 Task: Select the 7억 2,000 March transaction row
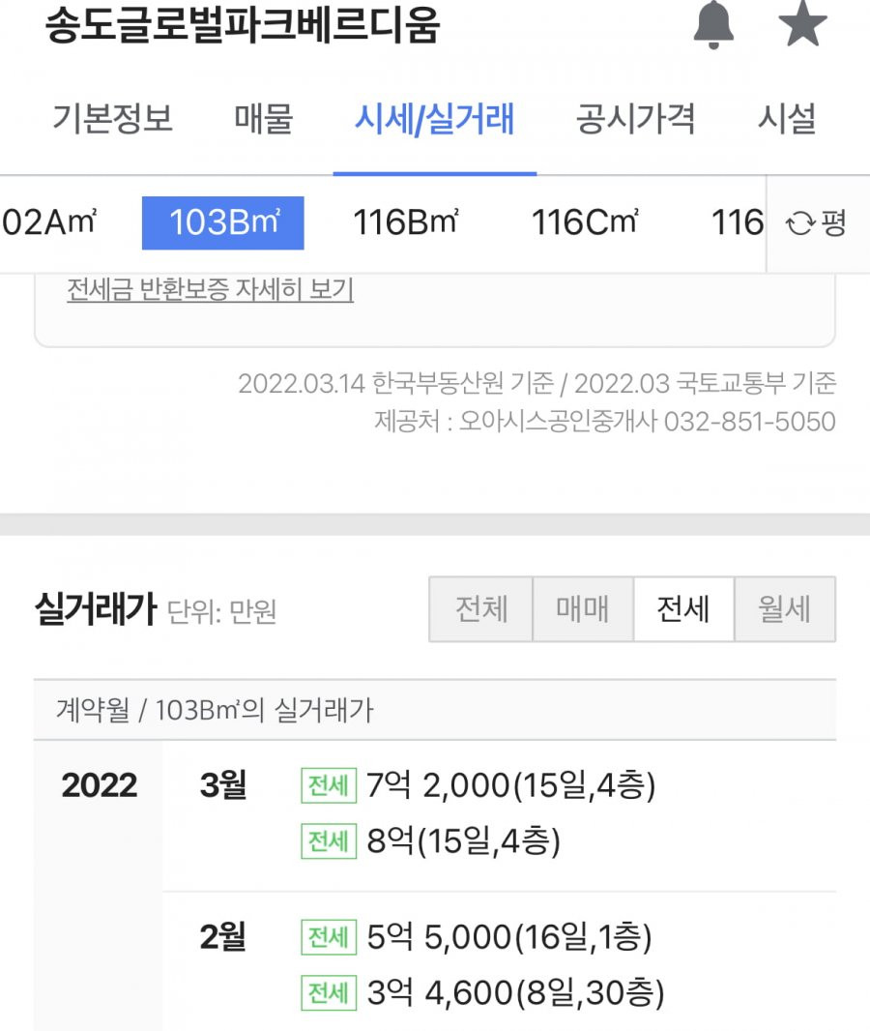478,785
